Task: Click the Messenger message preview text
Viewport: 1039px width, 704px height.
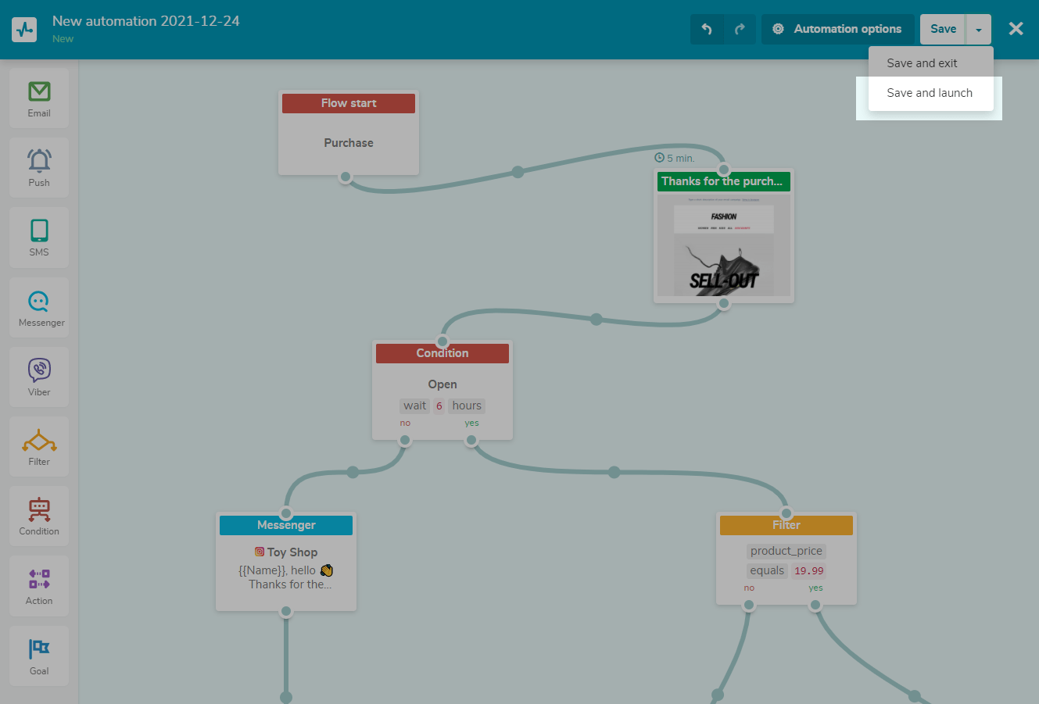Action: (x=286, y=577)
